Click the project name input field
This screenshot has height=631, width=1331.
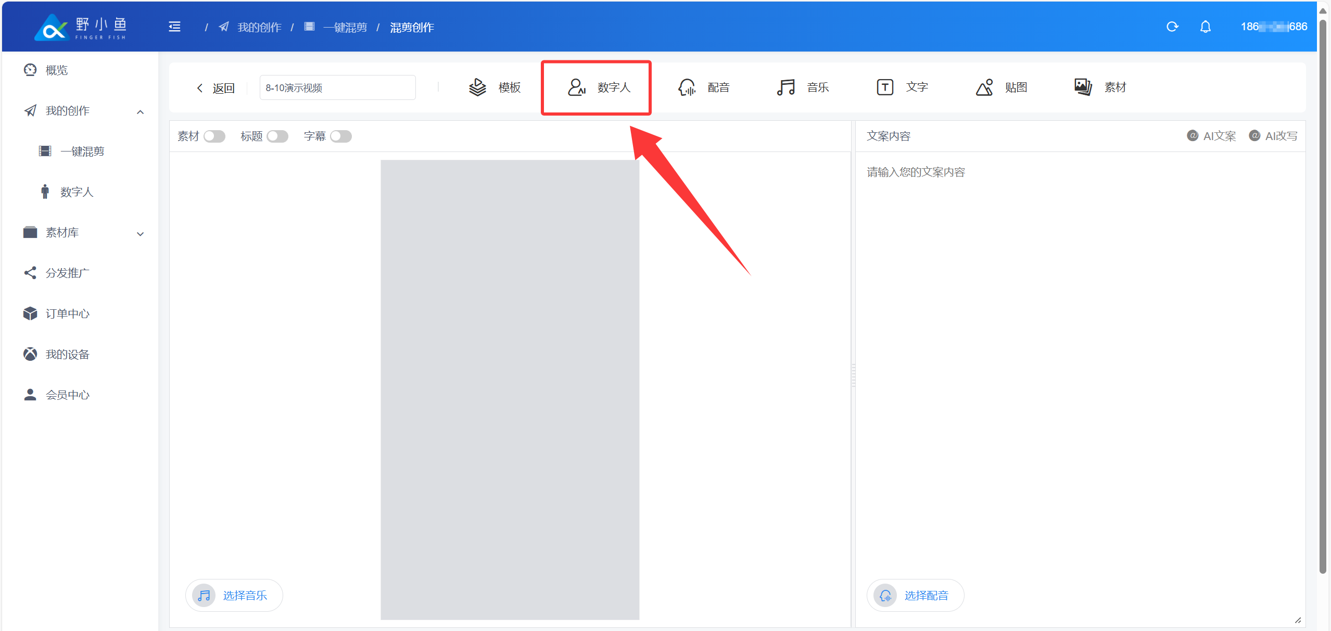[337, 87]
